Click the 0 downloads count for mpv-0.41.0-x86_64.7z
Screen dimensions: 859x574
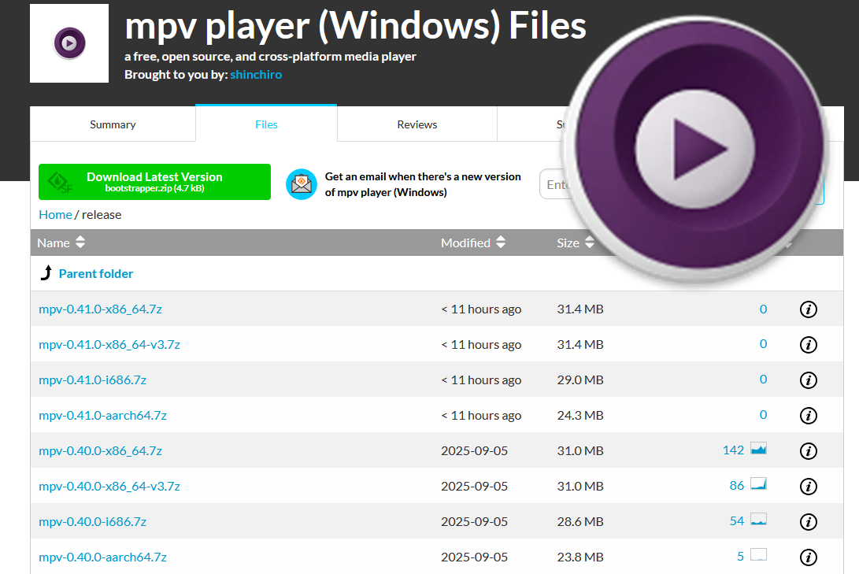click(763, 309)
